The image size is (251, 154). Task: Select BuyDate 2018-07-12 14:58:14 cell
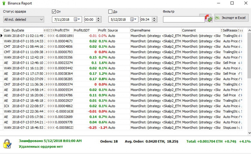[28, 90]
